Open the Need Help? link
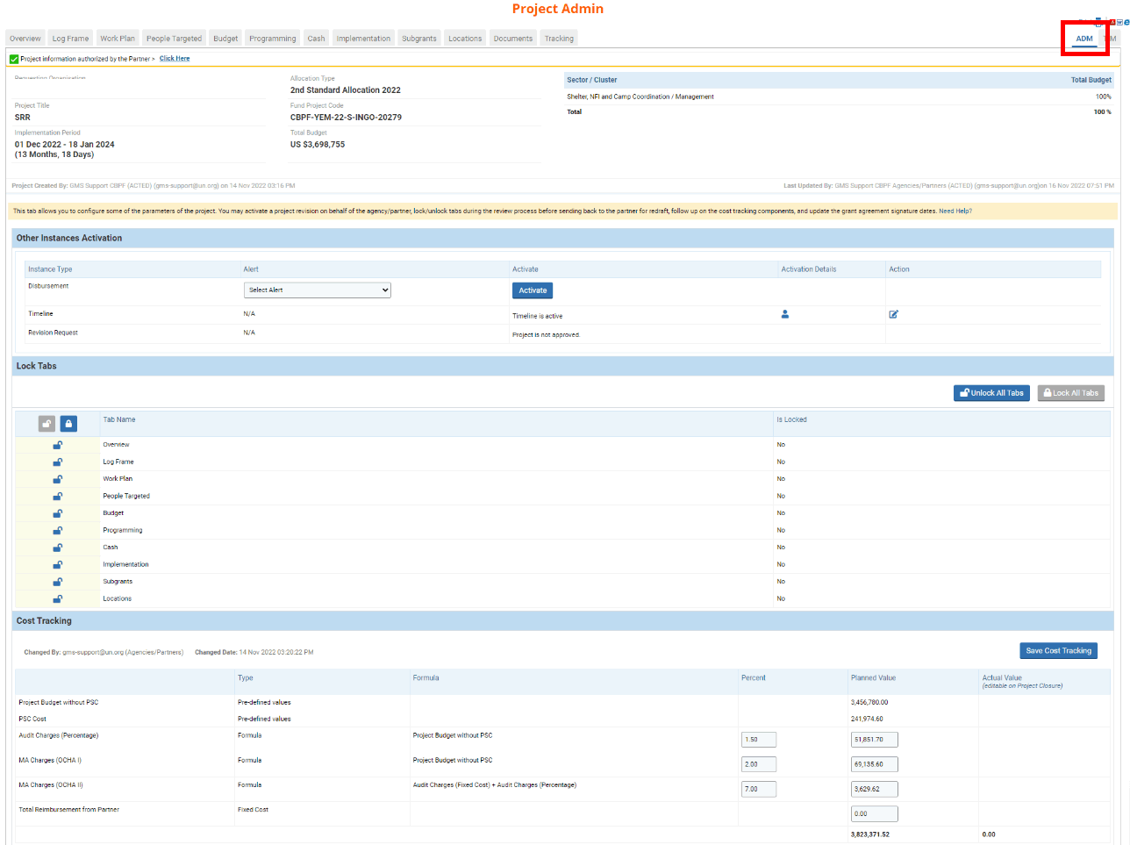 [x=955, y=211]
